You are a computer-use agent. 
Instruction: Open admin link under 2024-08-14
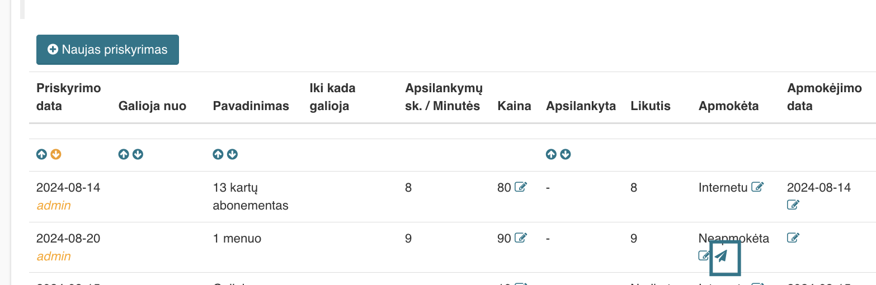click(54, 205)
